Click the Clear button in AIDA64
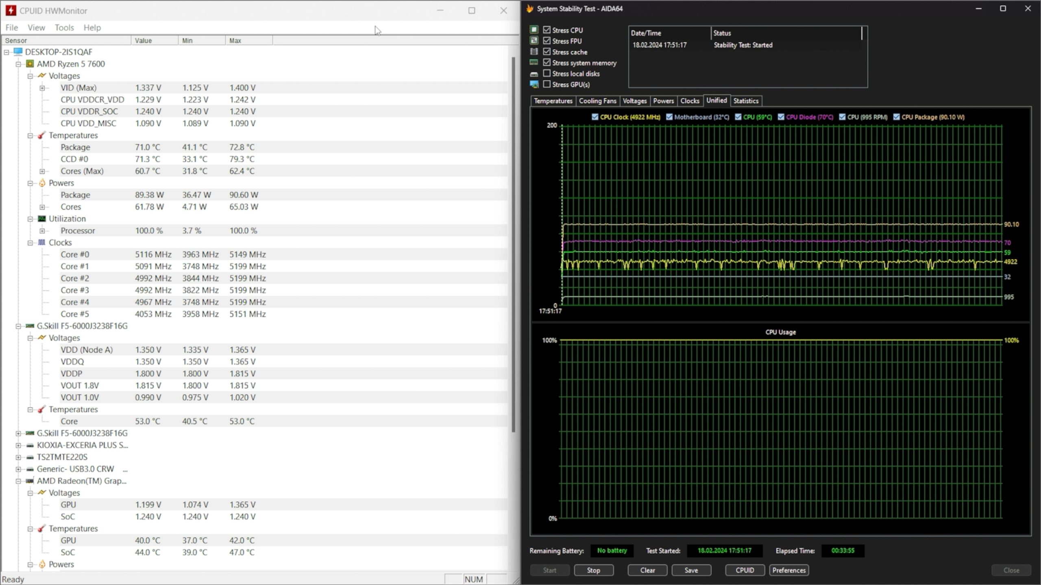Screen dimensions: 1041x585 tap(647, 570)
